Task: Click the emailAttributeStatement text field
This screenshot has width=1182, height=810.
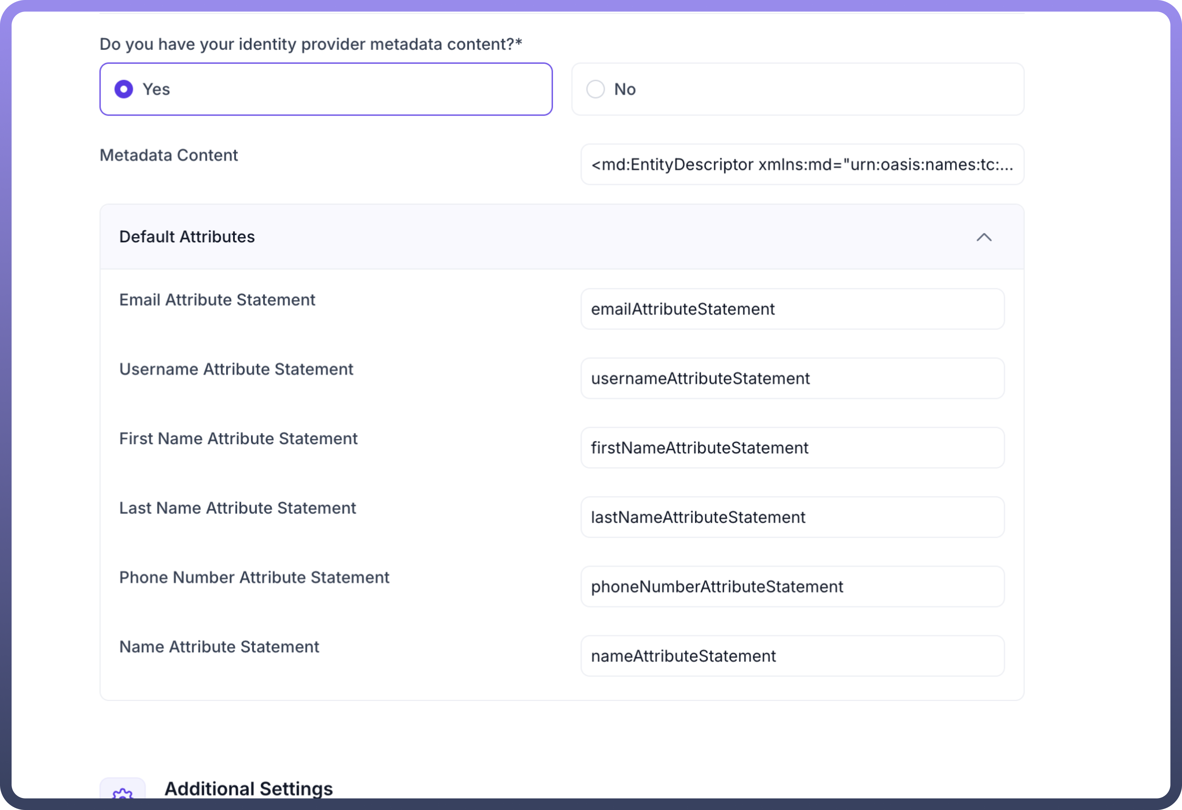Action: 792,309
